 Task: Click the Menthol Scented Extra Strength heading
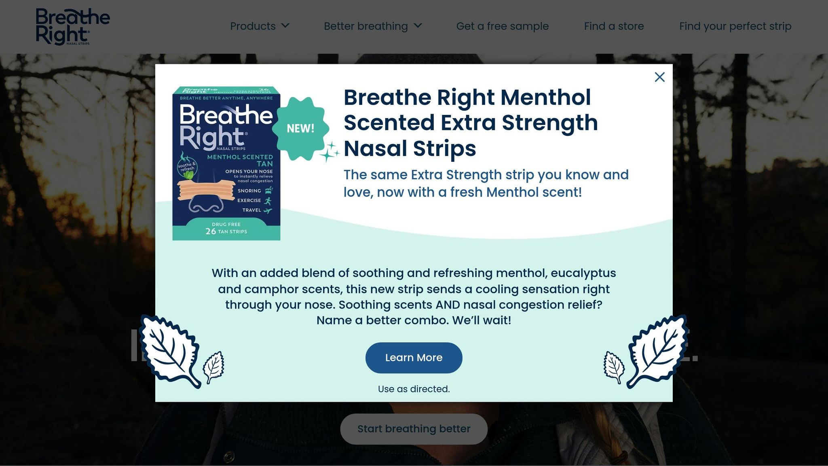471,123
